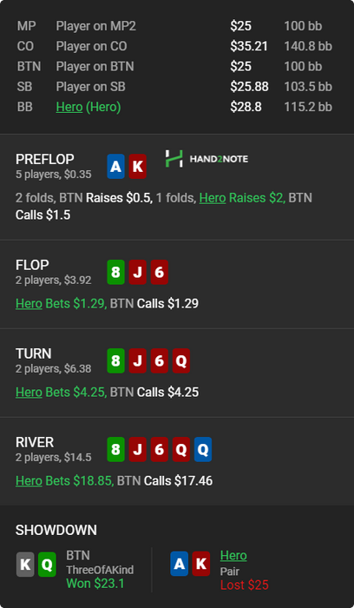Open the Hero link in the BB row

[x=69, y=107]
